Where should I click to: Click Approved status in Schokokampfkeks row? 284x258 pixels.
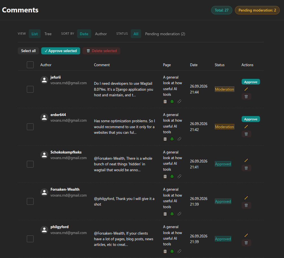pos(223,164)
